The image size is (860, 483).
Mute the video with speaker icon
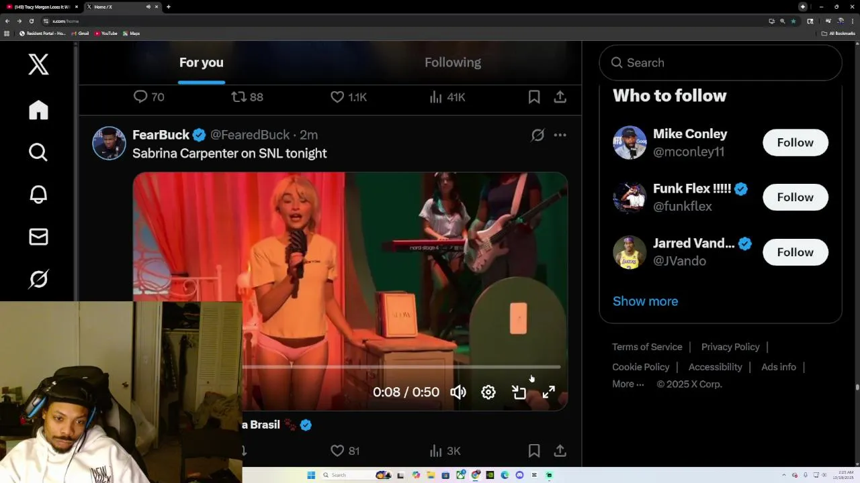(458, 392)
